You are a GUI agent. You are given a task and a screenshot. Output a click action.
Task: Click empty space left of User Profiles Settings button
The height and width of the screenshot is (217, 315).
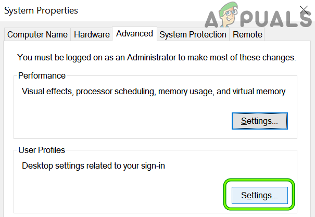pyautogui.click(x=120, y=196)
